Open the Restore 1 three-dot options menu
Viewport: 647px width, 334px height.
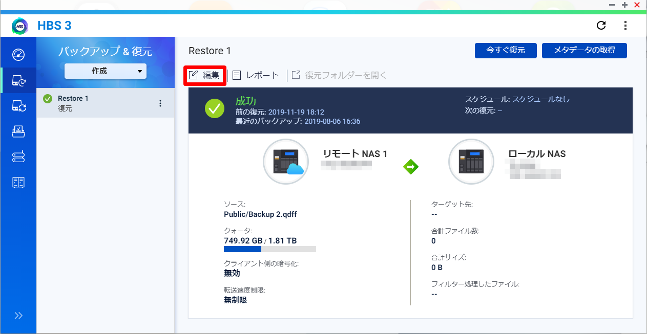pyautogui.click(x=160, y=103)
